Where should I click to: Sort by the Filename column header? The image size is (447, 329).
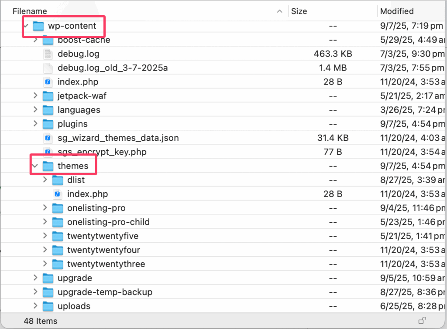pyautogui.click(x=30, y=11)
